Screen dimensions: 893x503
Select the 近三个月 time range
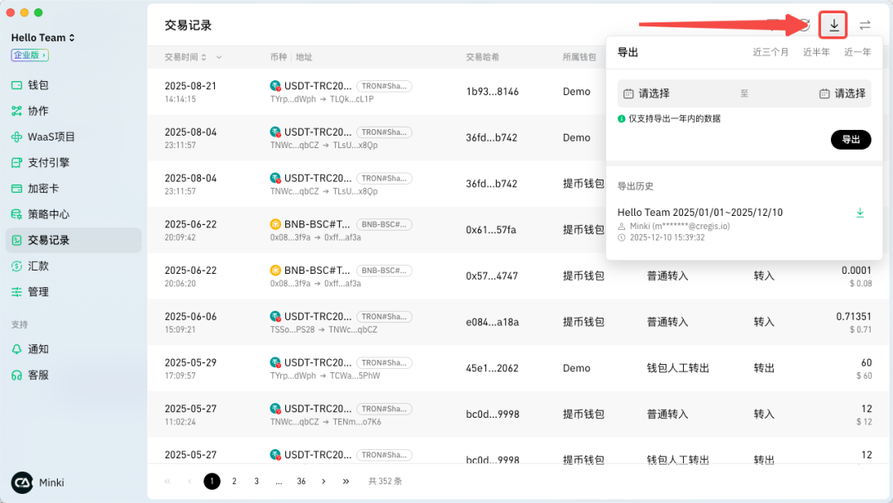[x=770, y=51]
